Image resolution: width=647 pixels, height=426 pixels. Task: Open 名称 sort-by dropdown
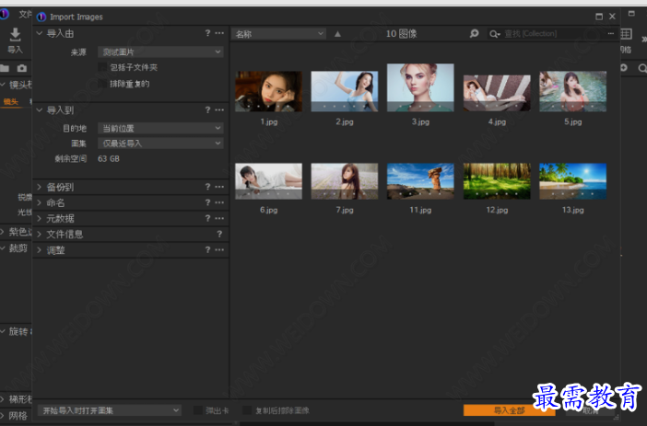pos(278,34)
